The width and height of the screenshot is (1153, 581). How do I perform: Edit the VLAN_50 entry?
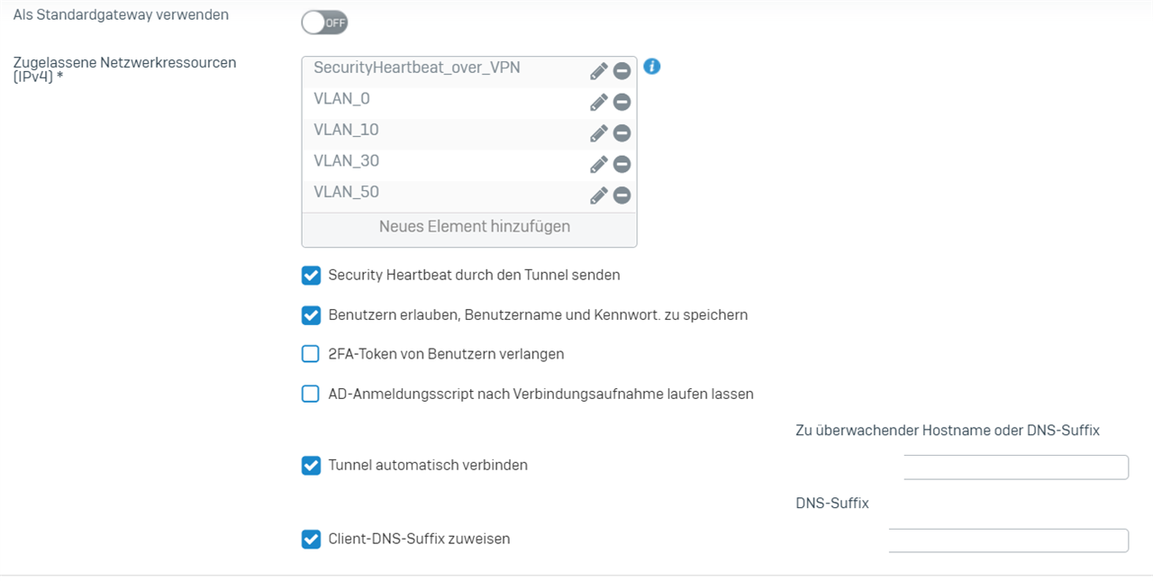coord(599,195)
